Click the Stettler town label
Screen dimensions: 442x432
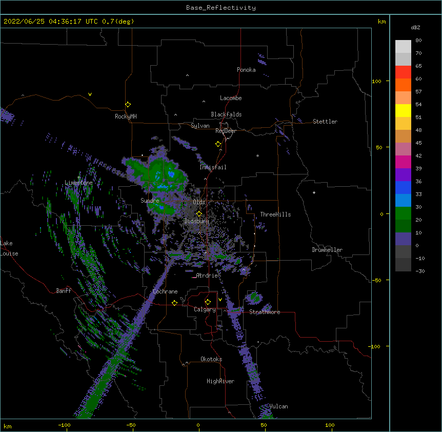pos(325,122)
